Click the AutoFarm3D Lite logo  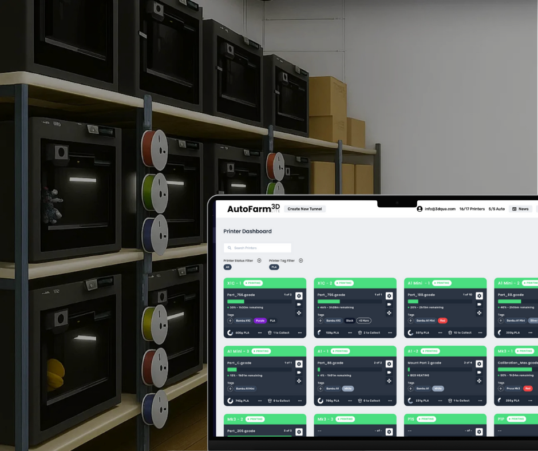click(x=254, y=208)
